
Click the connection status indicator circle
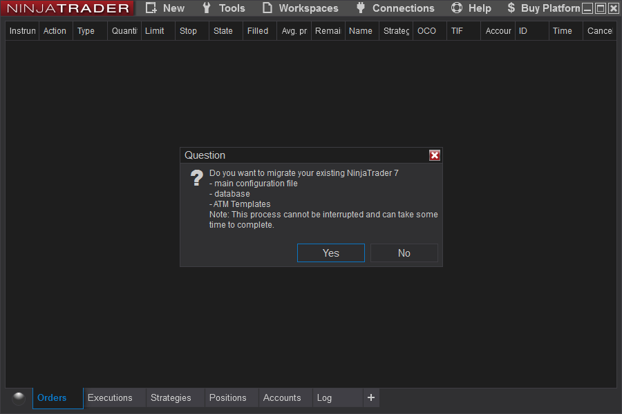(18, 397)
